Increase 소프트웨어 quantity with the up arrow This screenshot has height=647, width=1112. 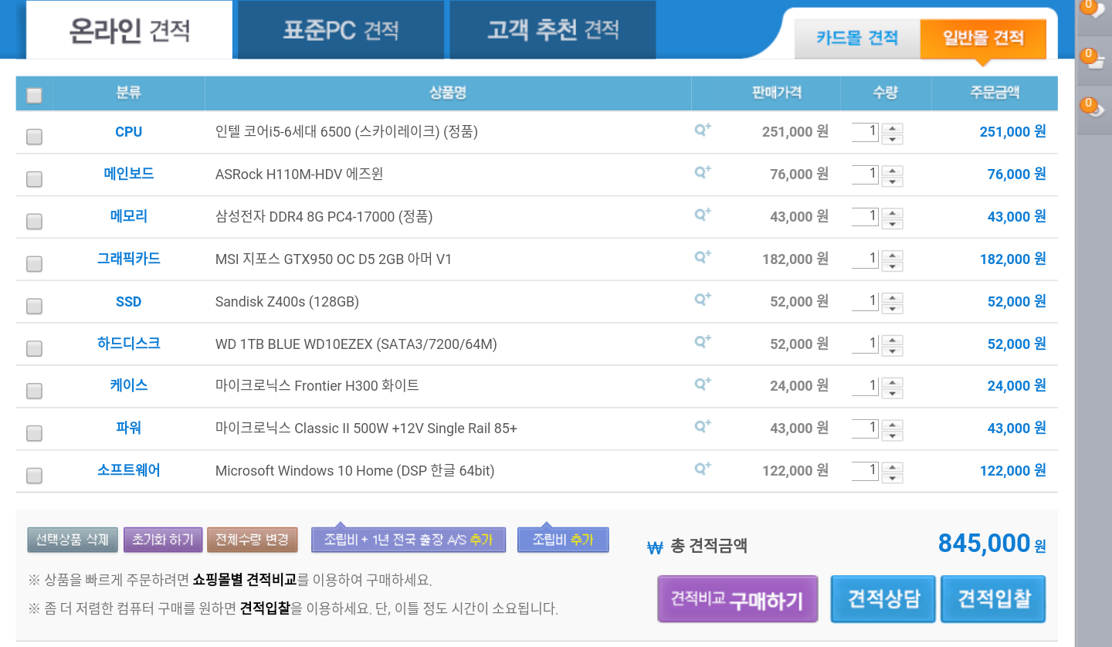pyautogui.click(x=893, y=467)
